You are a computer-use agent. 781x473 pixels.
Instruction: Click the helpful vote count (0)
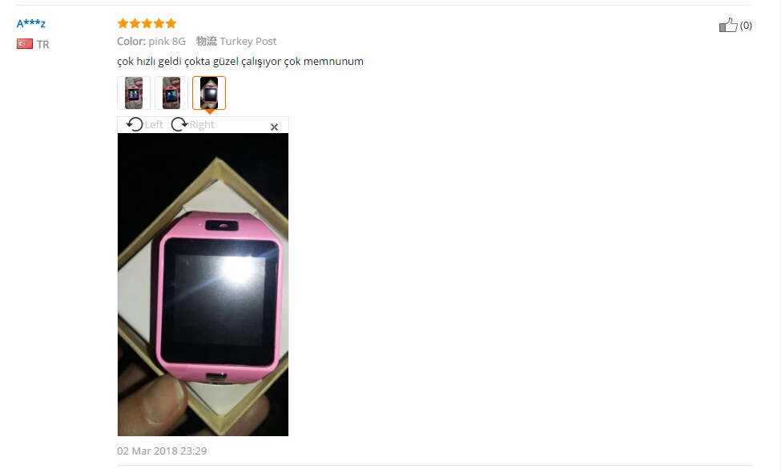pyautogui.click(x=746, y=26)
